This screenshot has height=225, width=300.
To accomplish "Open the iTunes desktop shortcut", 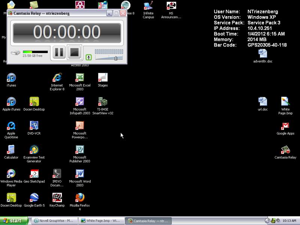I will [11, 80].
